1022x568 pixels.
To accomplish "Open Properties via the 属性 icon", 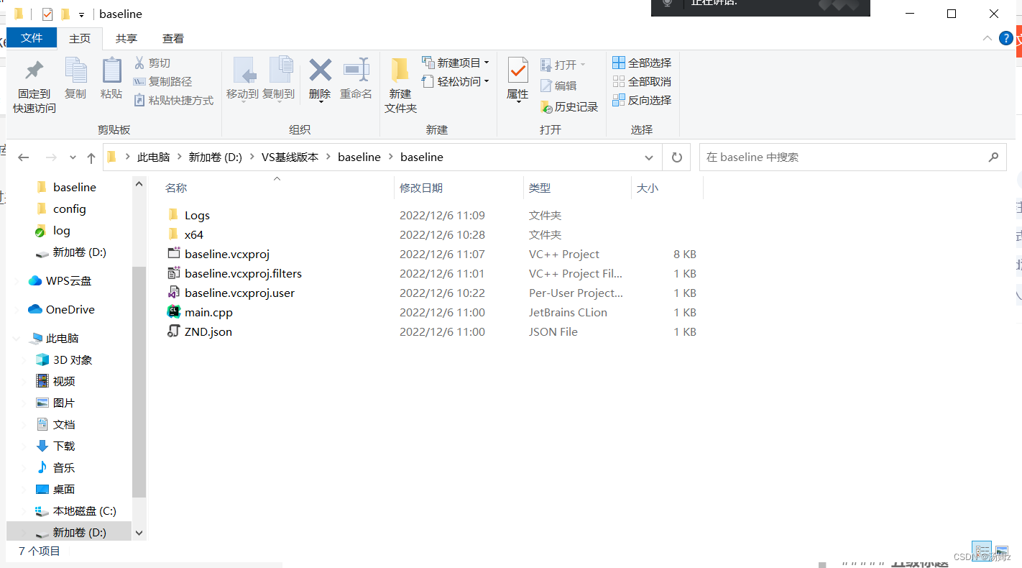I will tap(518, 81).
